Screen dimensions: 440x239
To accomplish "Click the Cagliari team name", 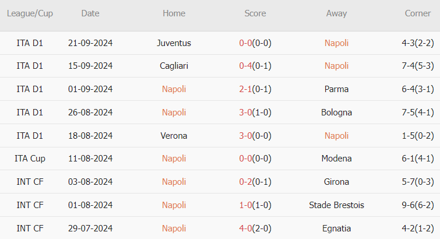I will (174, 66).
